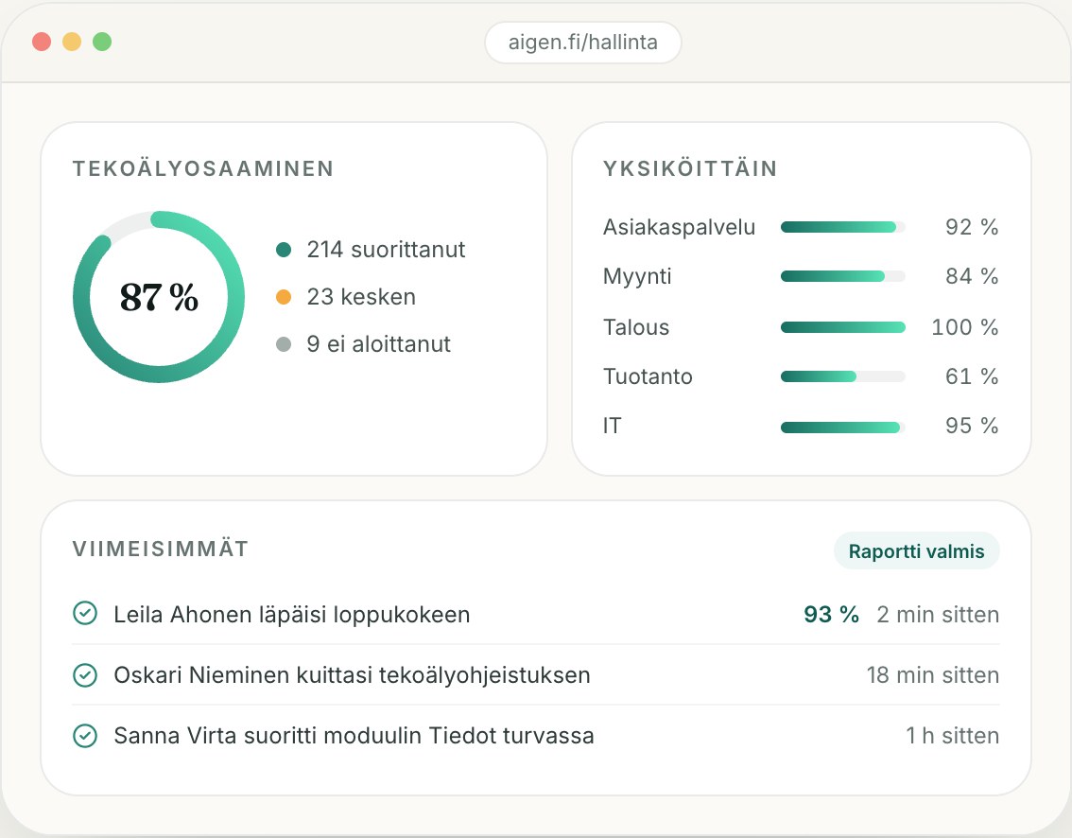Click the TEKOÄLYOSAAMINEN card heading
The image size is (1072, 838).
[203, 168]
